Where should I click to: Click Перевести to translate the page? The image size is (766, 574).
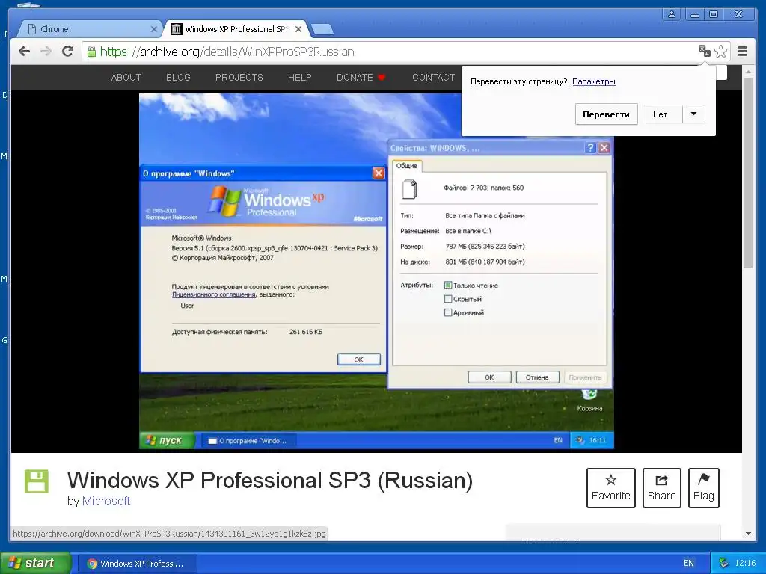tap(606, 114)
